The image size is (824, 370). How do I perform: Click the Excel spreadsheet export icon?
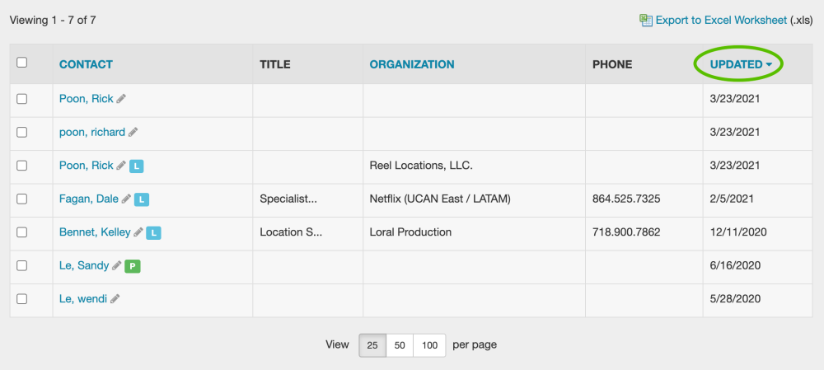(x=646, y=20)
